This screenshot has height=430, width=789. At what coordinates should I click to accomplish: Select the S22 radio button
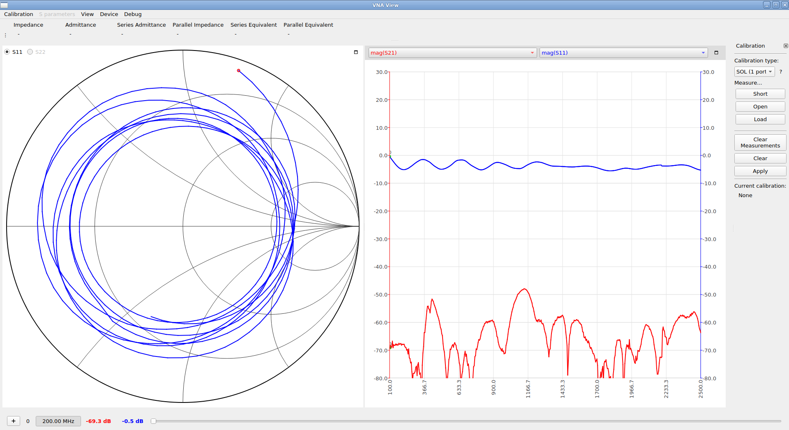(x=30, y=52)
